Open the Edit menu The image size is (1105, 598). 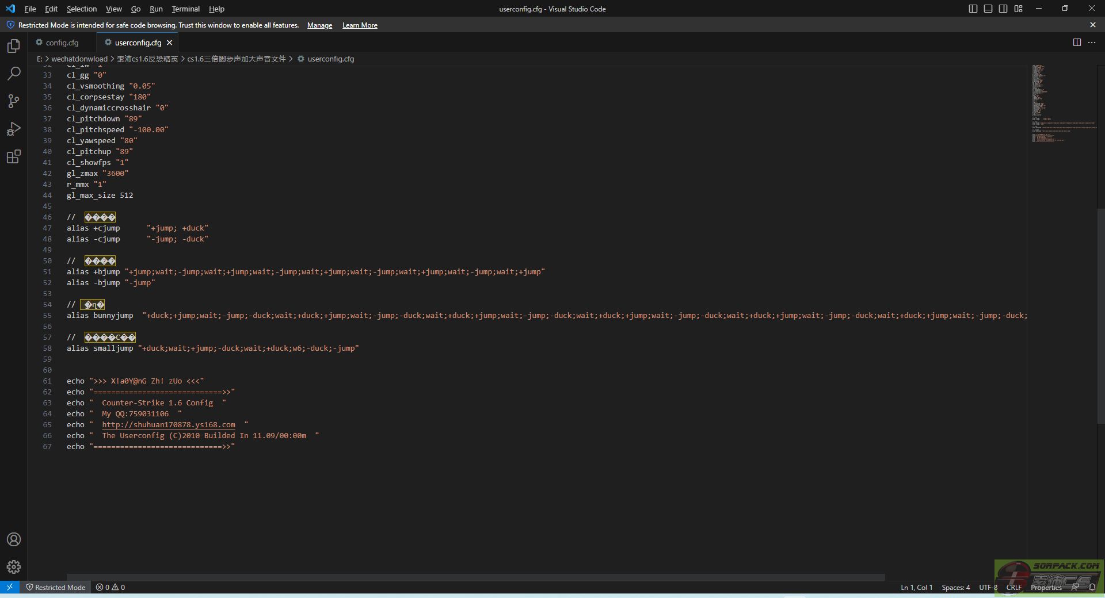pos(51,9)
